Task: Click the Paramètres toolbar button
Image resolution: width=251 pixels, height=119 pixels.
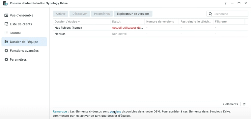Action: 102,14
